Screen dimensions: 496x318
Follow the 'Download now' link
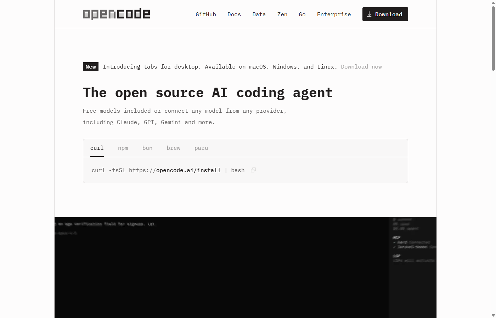(x=361, y=67)
